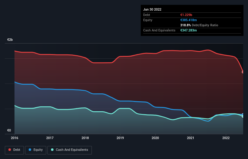This screenshot has width=248, height=159.
Task: Toggle the Equity series legend button
Action: click(x=36, y=150)
